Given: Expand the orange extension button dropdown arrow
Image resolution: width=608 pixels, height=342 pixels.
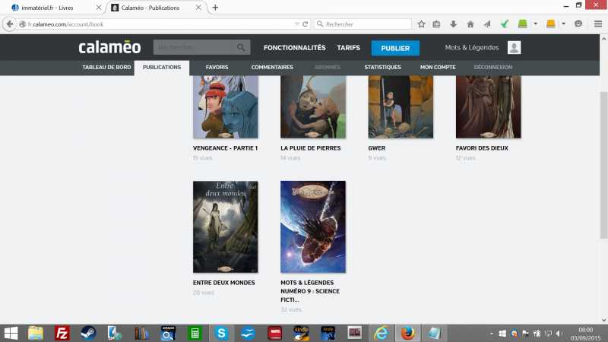Looking at the screenshot, I should (563, 24).
